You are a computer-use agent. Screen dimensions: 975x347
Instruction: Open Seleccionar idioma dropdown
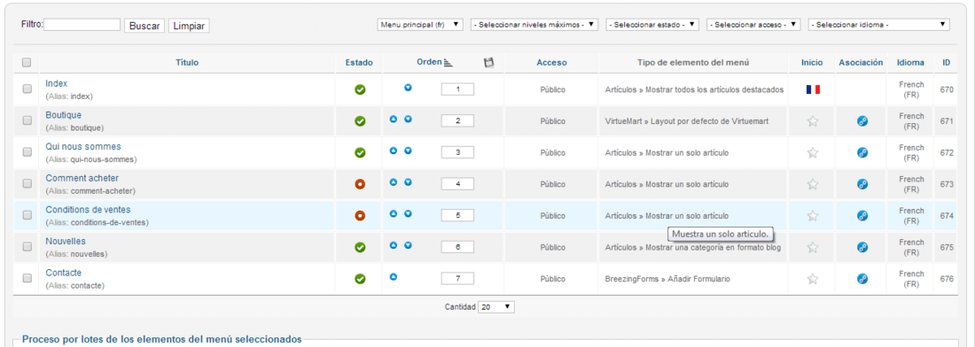[x=879, y=25]
